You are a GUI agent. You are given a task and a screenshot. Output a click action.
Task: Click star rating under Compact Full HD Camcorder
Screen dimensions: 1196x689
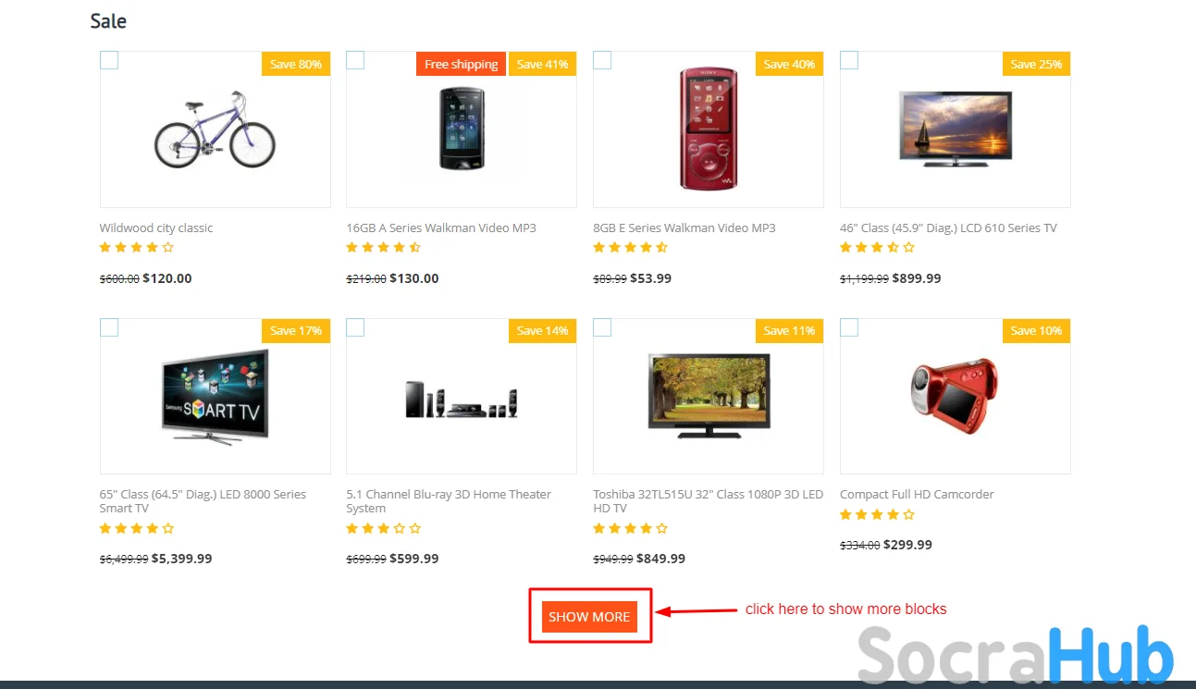click(877, 514)
